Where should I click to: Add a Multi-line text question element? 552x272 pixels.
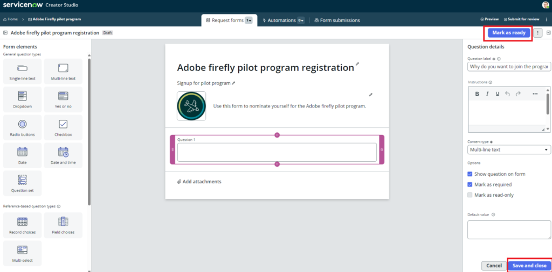[x=63, y=71]
